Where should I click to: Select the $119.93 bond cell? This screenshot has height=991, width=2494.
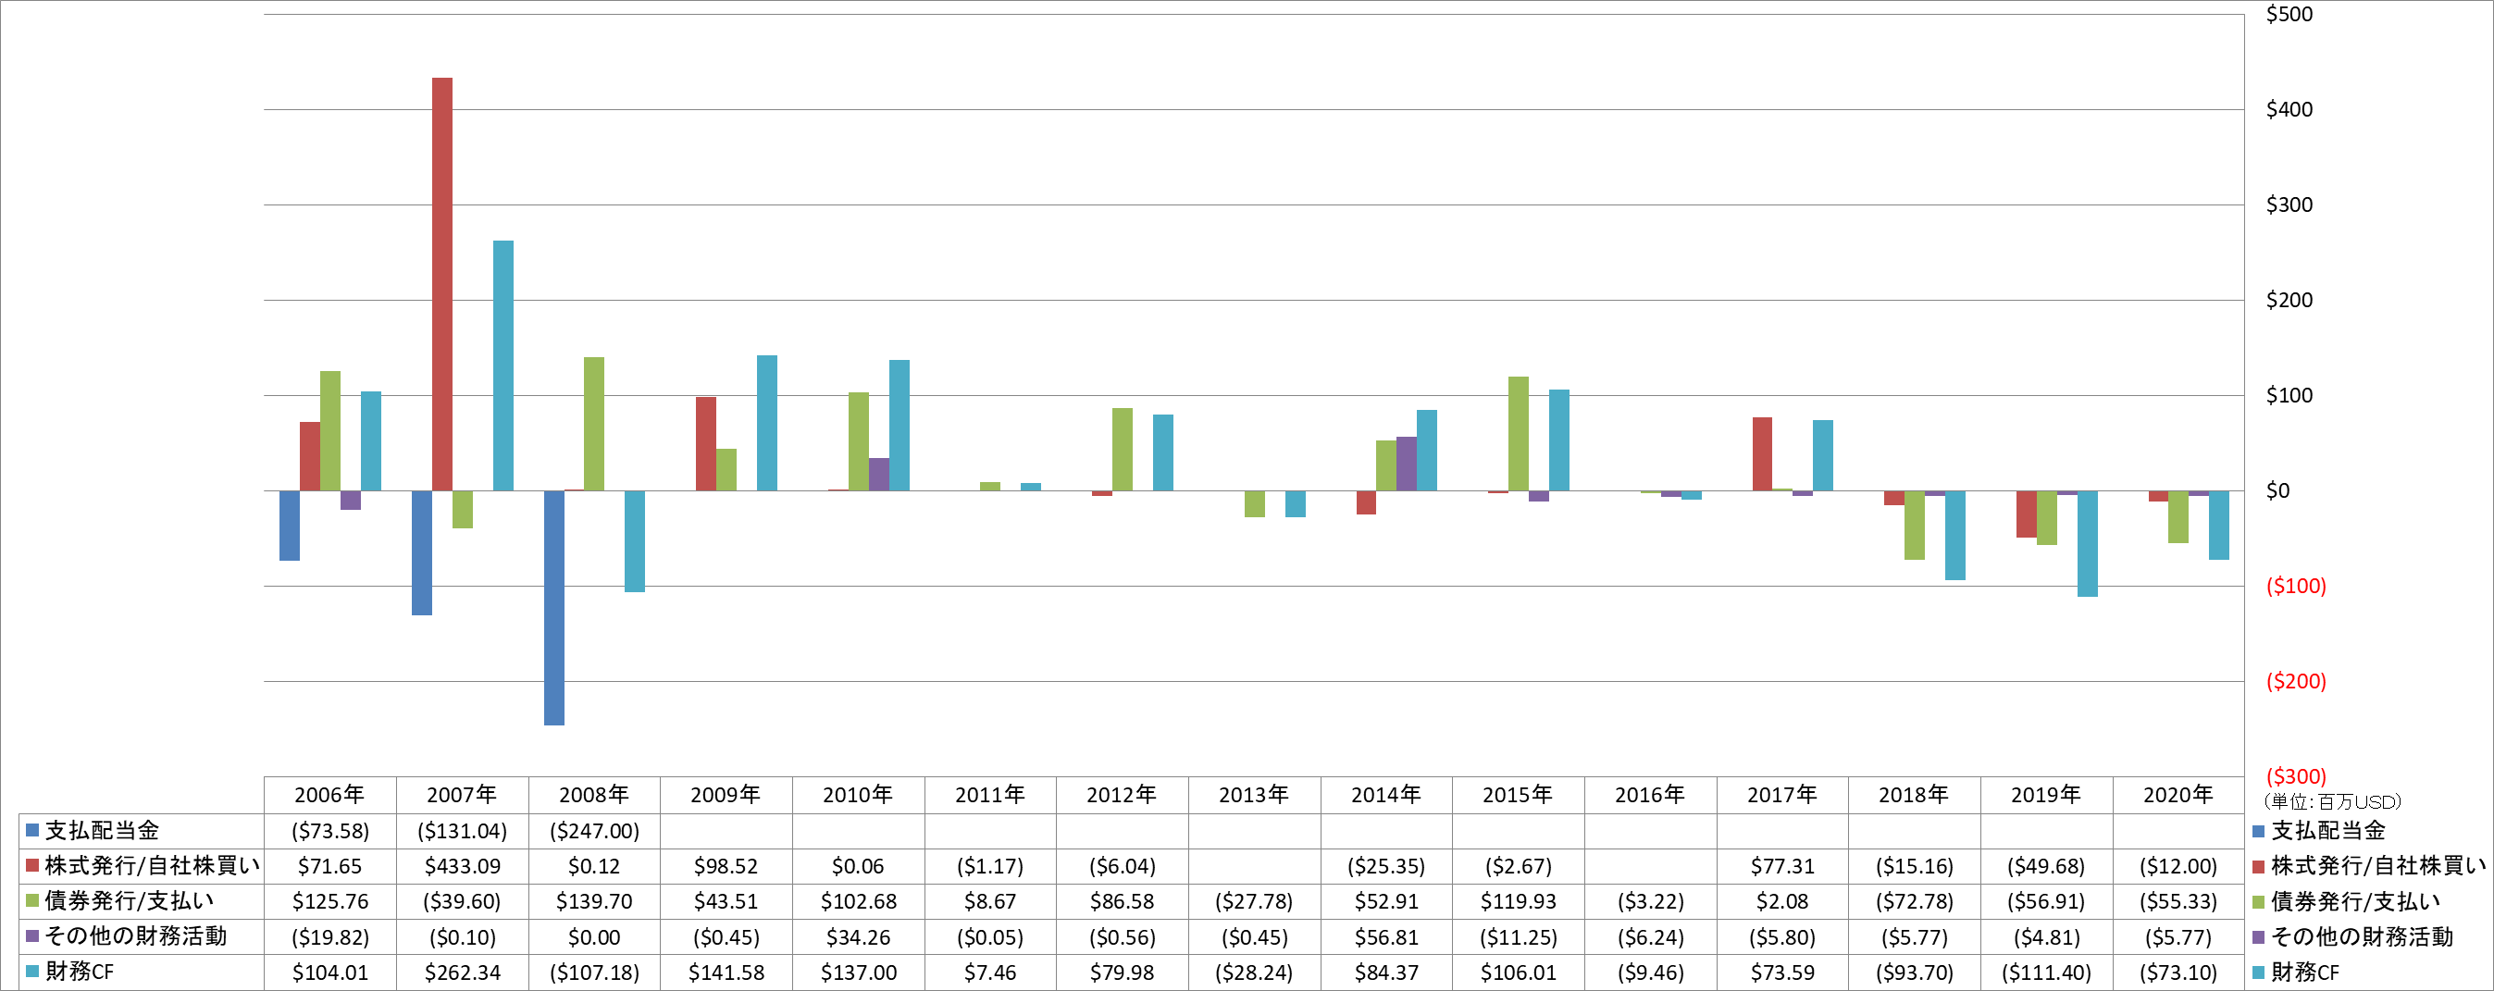coord(1518,901)
